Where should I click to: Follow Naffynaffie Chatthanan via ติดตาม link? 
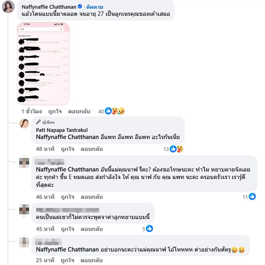point(95,7)
